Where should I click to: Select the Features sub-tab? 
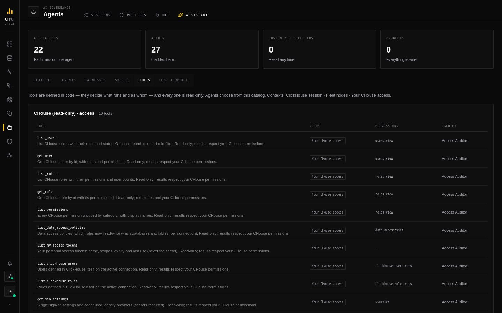point(43,80)
